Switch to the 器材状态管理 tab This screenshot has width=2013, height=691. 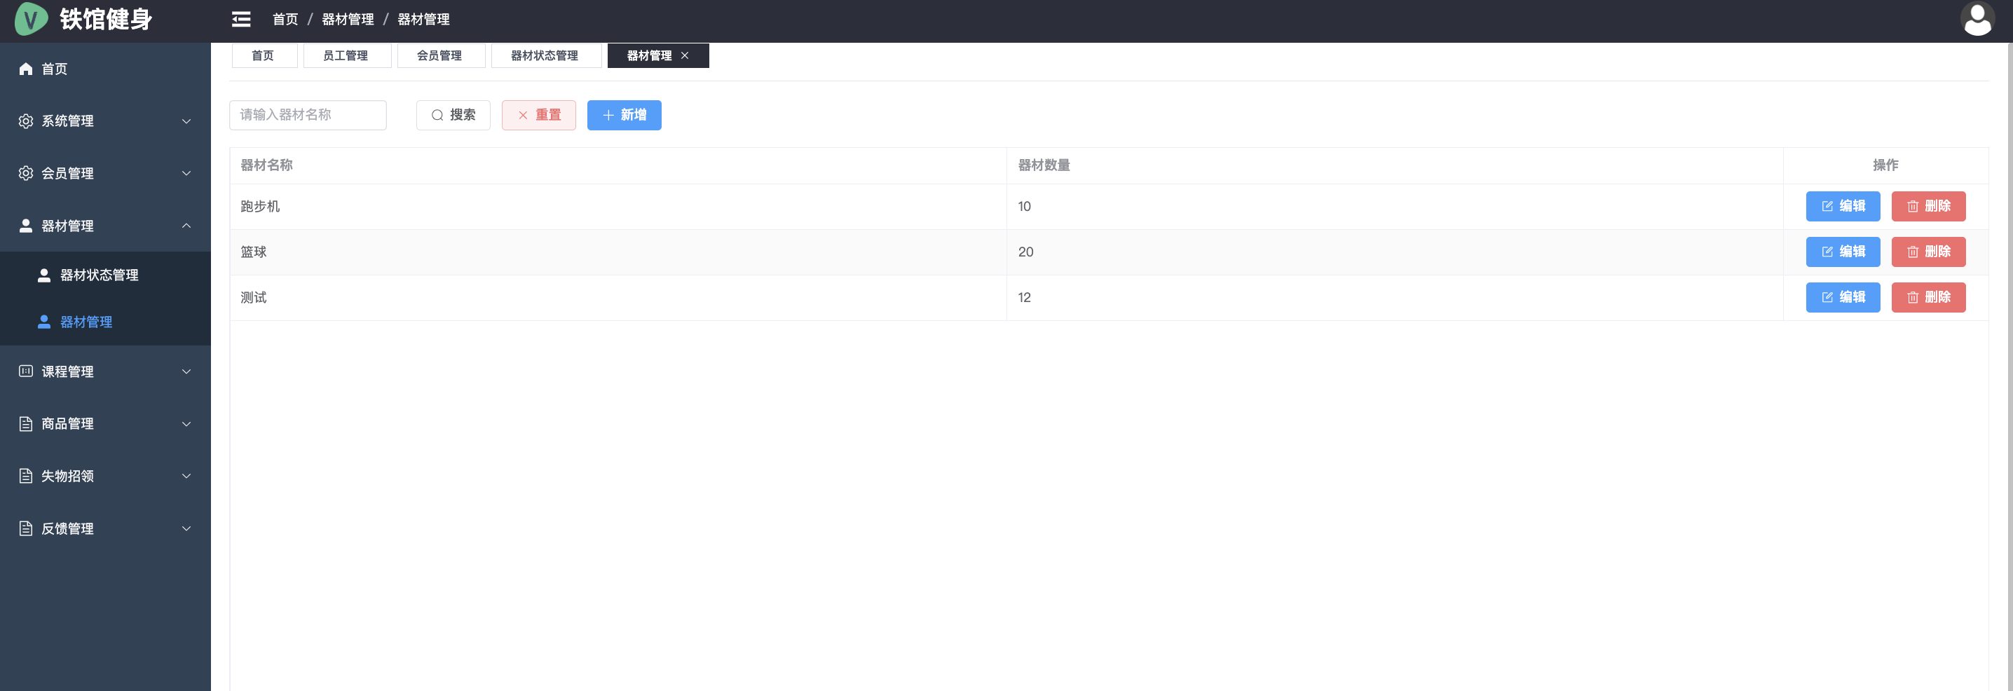click(x=545, y=55)
